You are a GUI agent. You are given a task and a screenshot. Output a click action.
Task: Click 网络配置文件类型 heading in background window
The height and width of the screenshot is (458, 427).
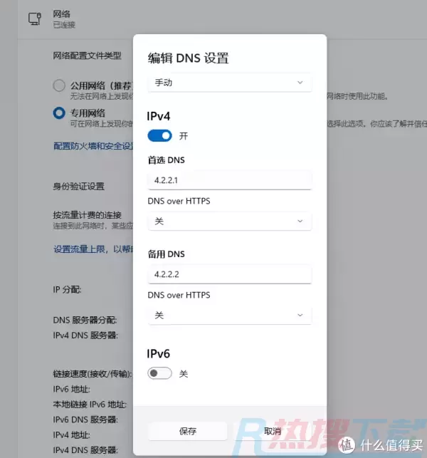click(87, 56)
